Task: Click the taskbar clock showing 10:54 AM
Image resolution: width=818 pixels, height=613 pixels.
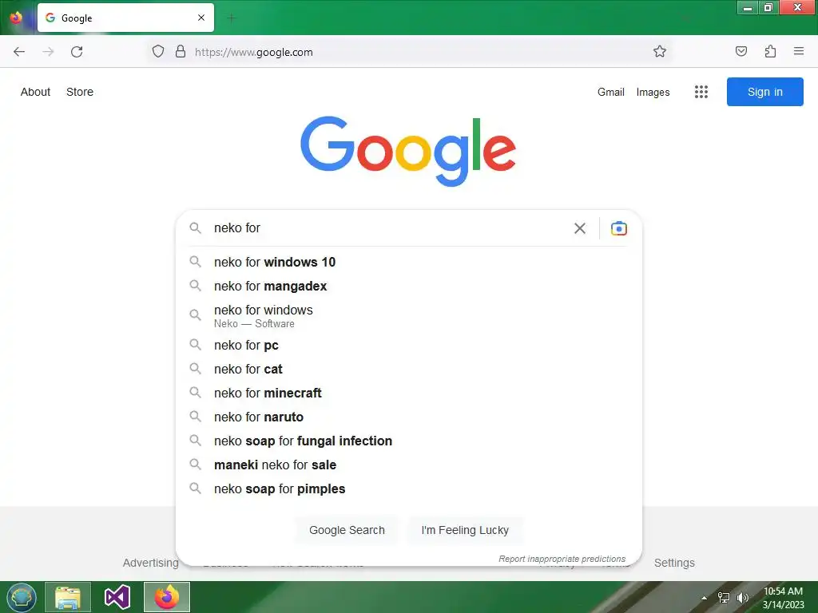Action: click(783, 597)
